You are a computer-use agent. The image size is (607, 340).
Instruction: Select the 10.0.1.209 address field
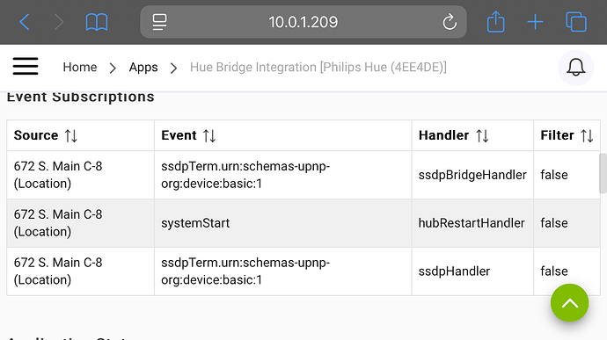[303, 22]
